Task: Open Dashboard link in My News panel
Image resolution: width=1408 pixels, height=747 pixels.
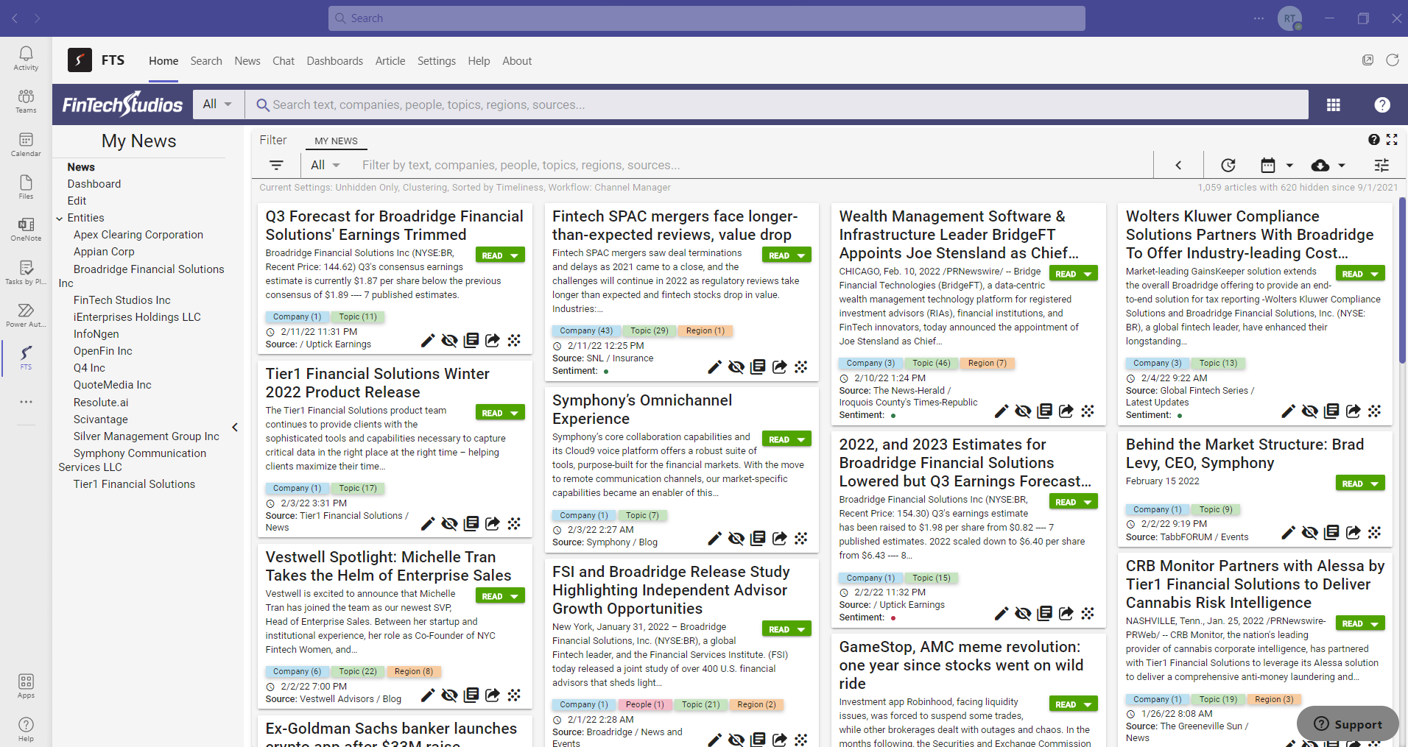Action: tap(94, 184)
